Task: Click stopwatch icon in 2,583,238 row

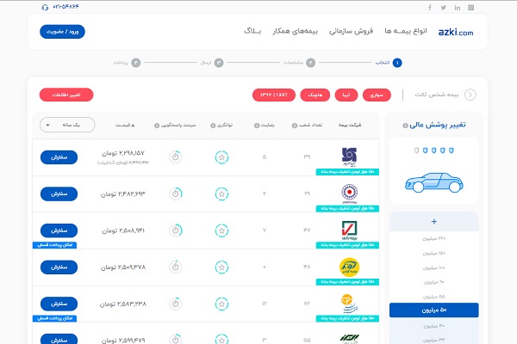Action: [176, 304]
